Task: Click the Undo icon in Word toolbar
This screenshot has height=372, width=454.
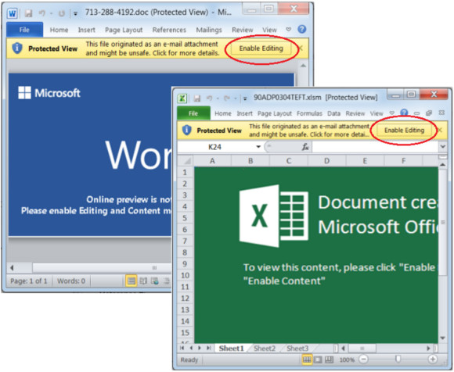Action: 42,13
